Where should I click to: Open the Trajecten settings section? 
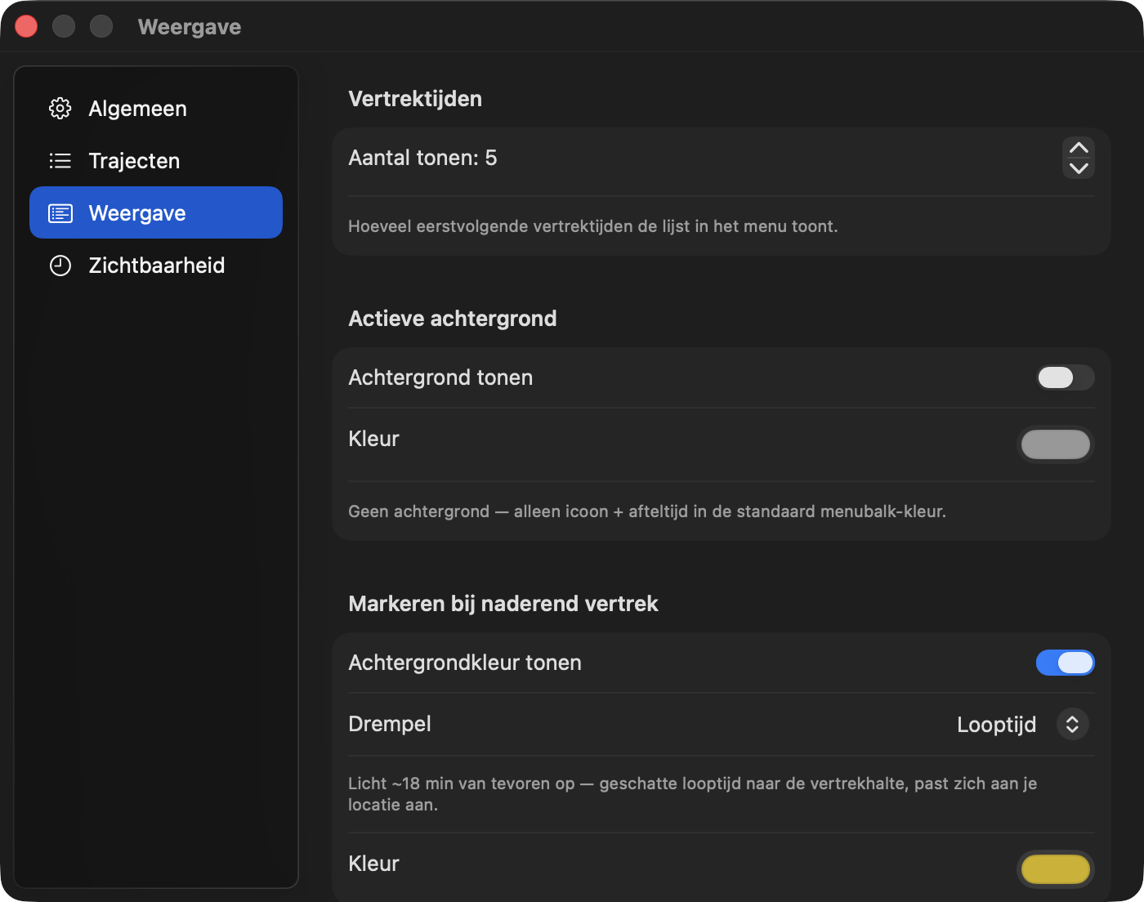pos(156,161)
